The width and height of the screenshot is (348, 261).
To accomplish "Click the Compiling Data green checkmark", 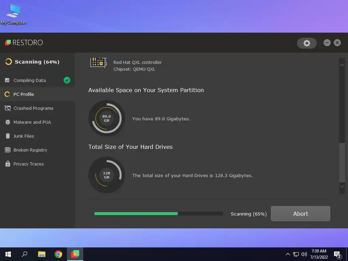I will (x=67, y=80).
